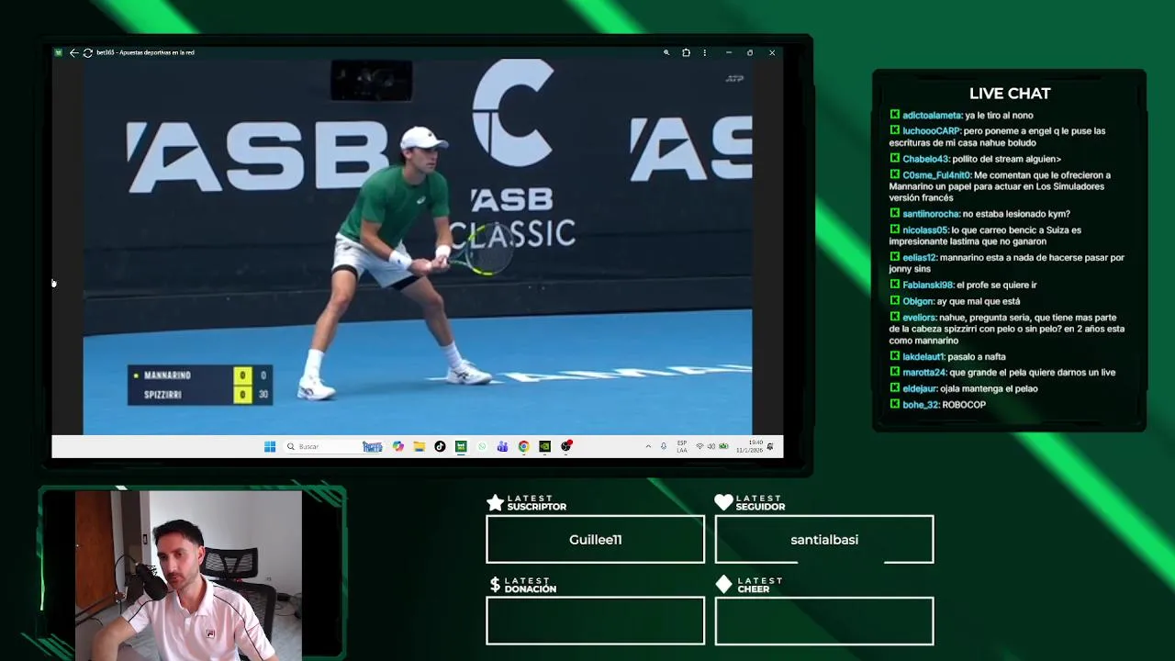Click bohe_32's ROBOCOP chat message
The height and width of the screenshot is (661, 1175).
(937, 405)
